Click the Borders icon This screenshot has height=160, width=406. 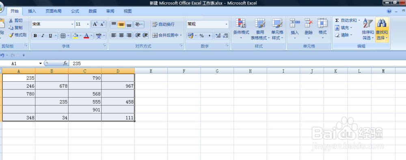63,36
